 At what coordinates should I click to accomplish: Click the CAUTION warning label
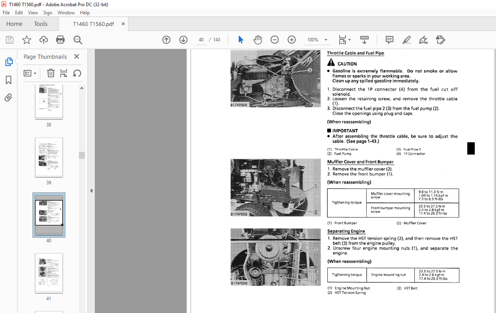pyautogui.click(x=342, y=63)
